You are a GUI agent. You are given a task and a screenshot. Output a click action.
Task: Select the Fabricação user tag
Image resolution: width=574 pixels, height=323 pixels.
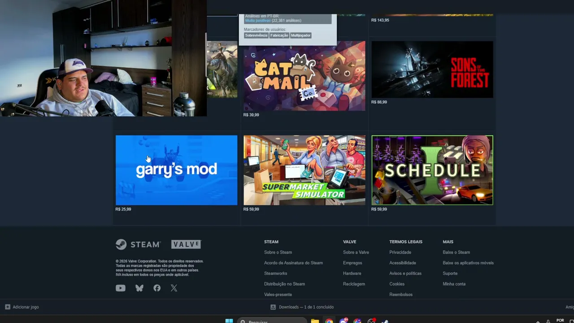pos(279,35)
